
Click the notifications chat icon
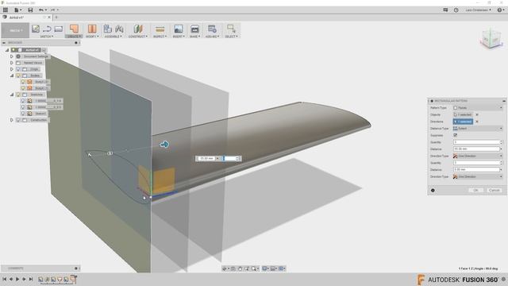pos(445,10)
